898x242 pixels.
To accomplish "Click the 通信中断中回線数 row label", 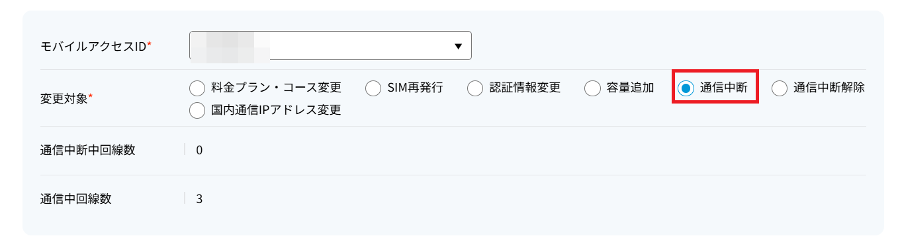I will [x=88, y=150].
